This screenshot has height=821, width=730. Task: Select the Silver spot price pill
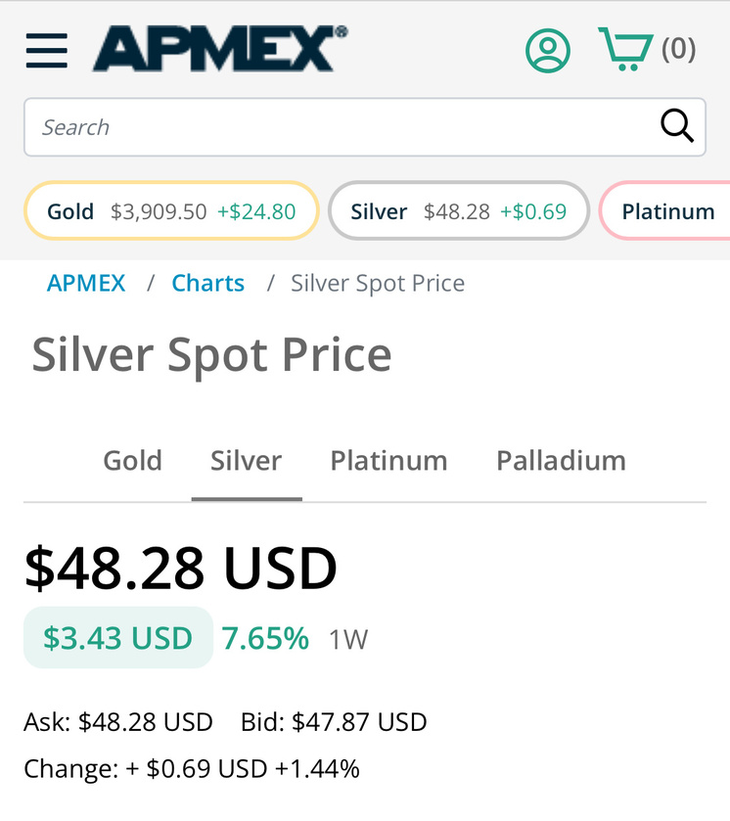pos(459,211)
